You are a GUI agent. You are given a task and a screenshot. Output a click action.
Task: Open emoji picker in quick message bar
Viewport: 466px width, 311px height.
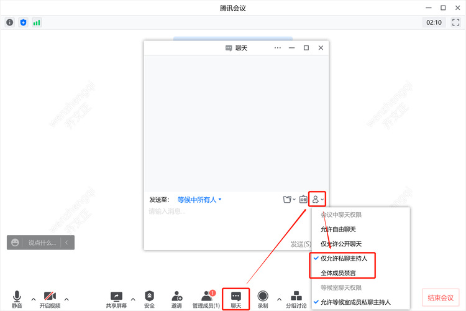point(15,243)
